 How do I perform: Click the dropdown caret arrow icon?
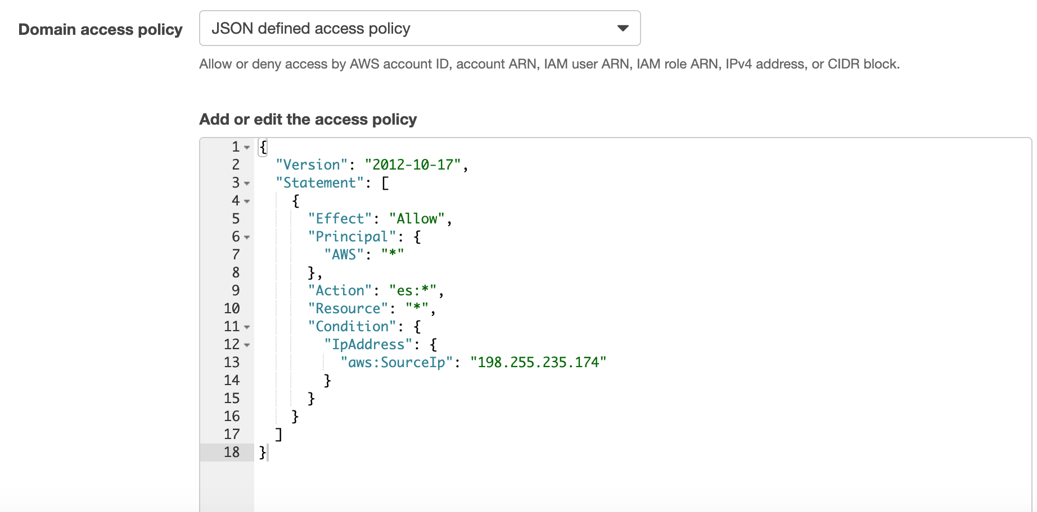(623, 28)
